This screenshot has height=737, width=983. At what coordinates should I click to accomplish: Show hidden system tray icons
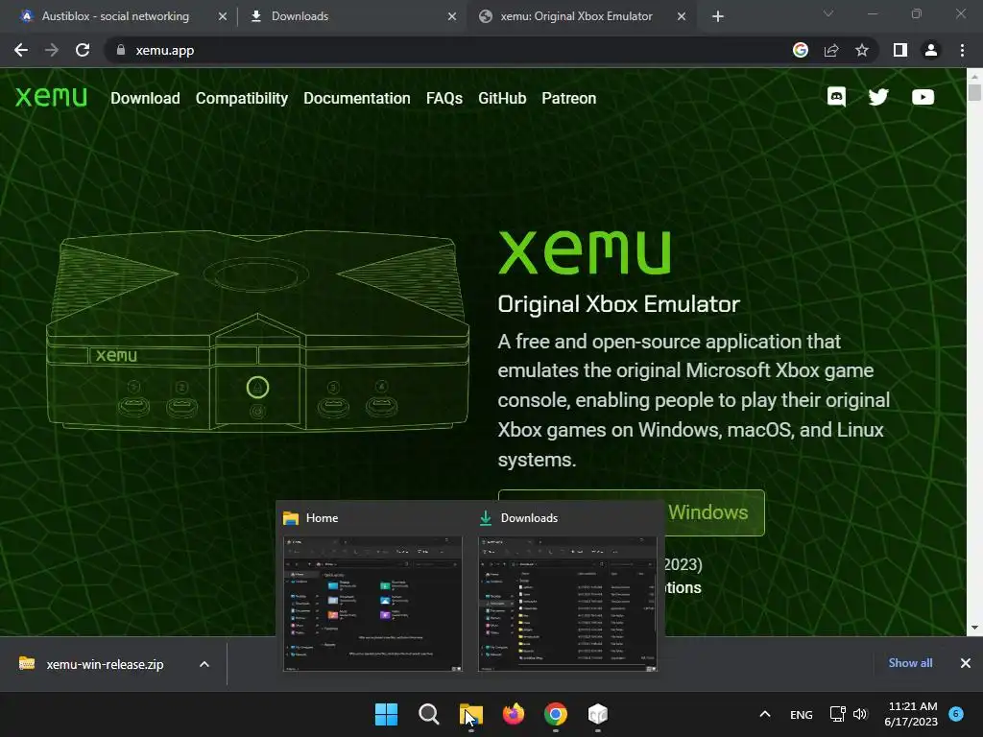coord(765,714)
